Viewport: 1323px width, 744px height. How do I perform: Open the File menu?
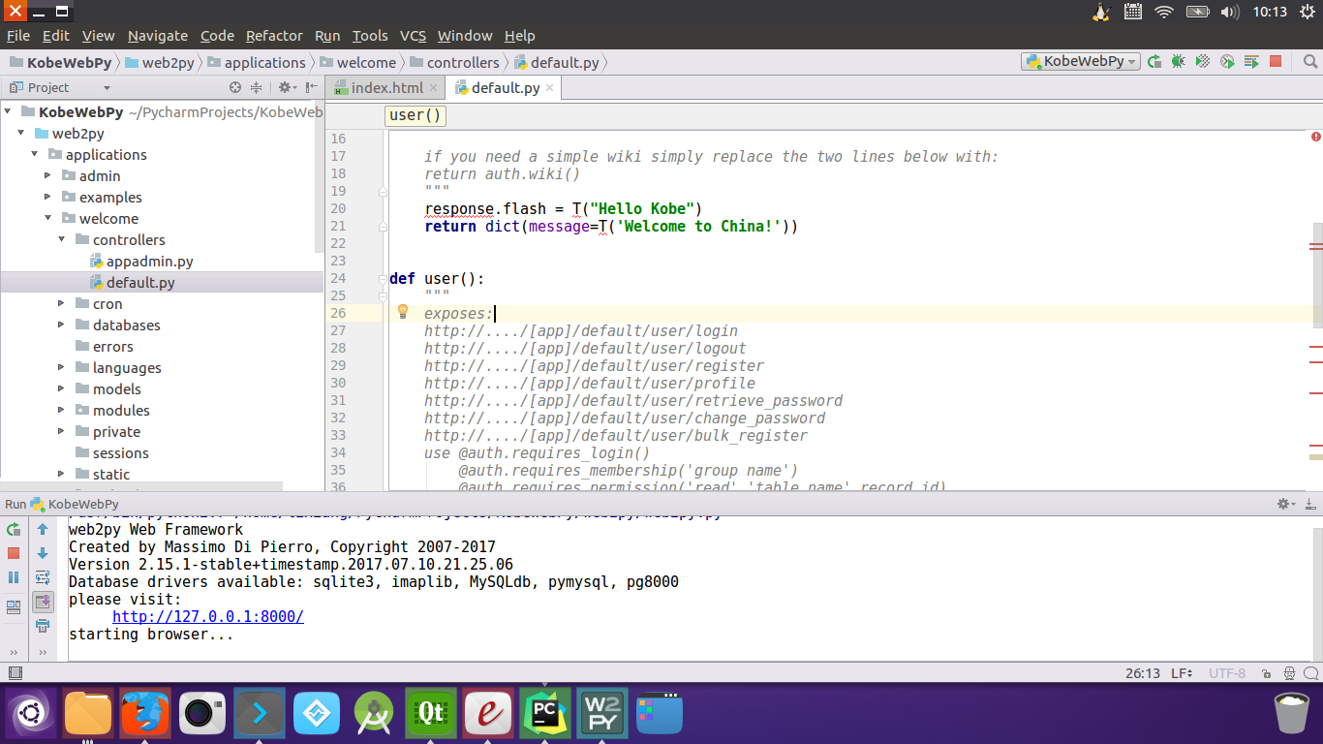(18, 36)
